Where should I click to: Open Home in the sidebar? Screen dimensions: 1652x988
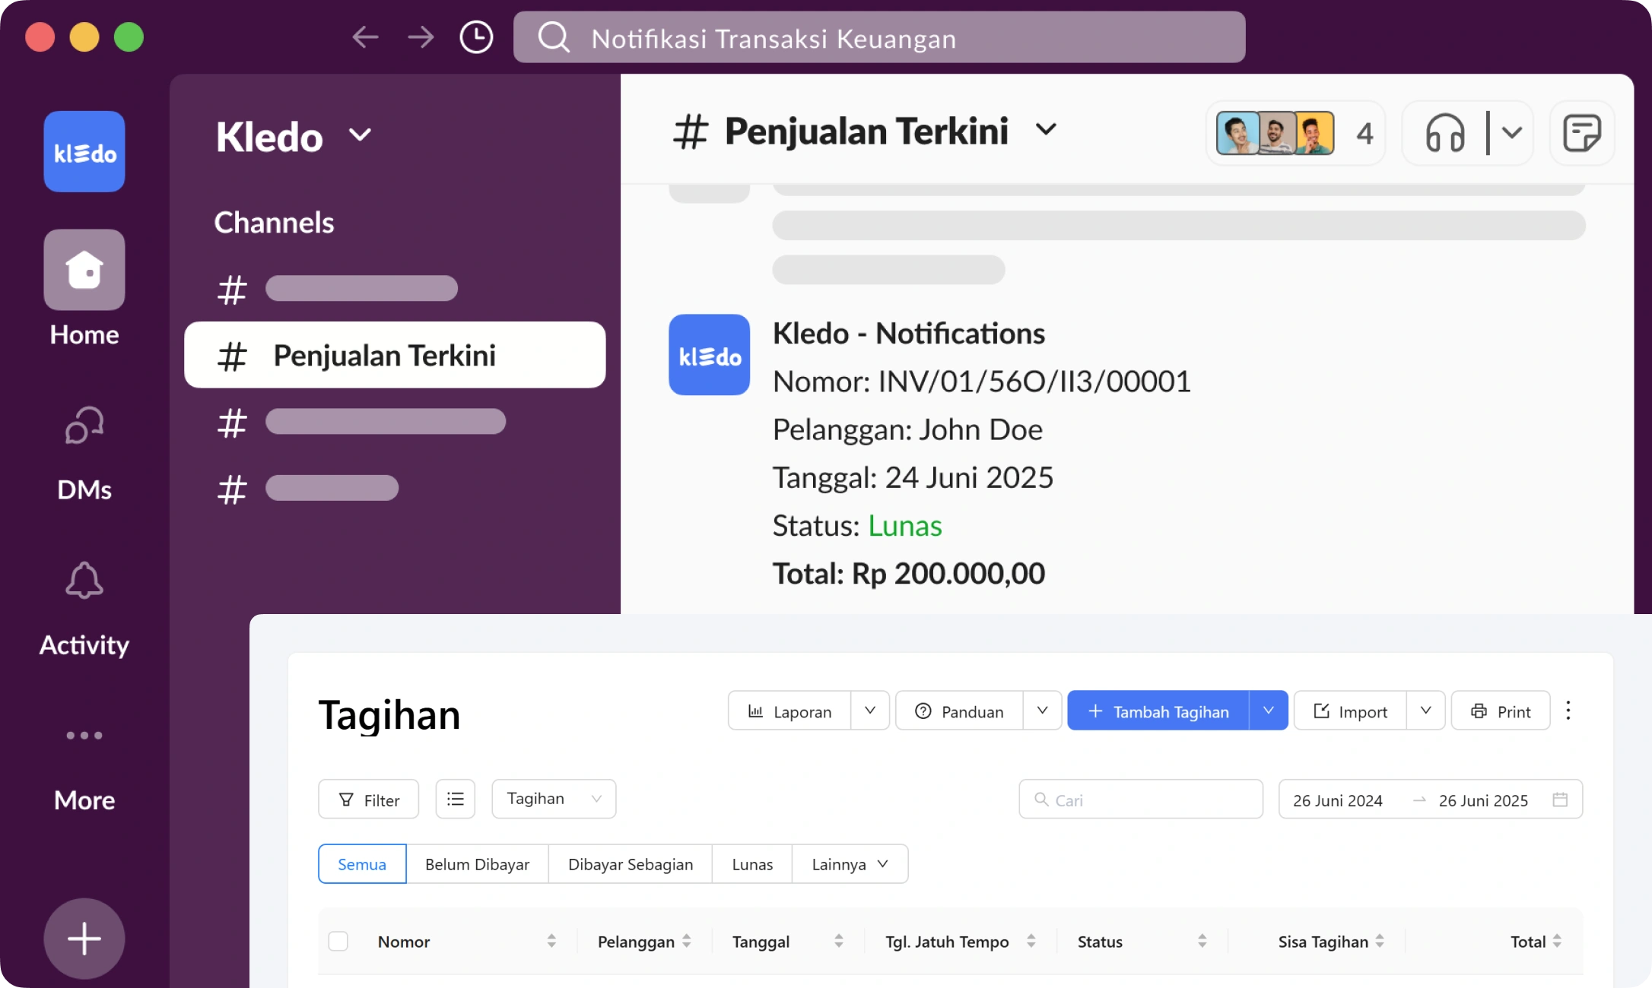click(84, 270)
